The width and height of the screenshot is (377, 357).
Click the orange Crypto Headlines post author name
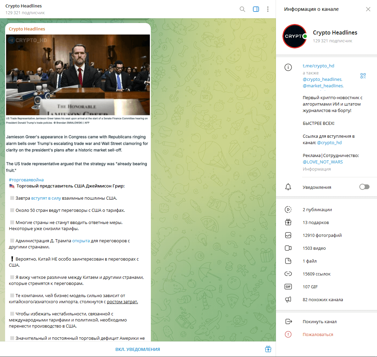[27, 29]
